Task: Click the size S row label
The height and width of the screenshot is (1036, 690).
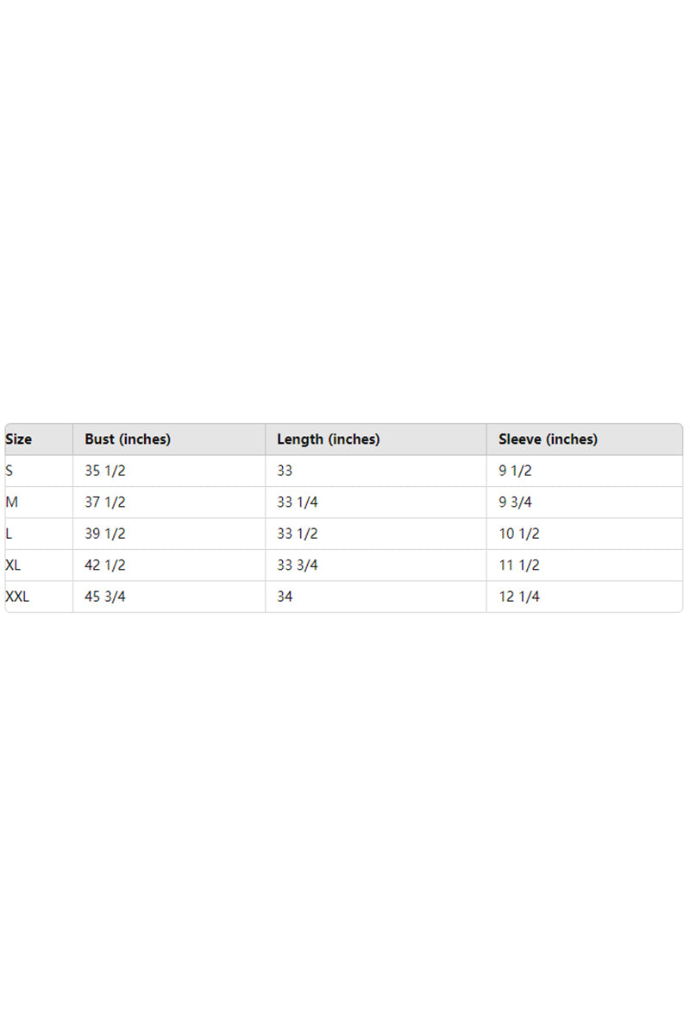Action: 9,471
